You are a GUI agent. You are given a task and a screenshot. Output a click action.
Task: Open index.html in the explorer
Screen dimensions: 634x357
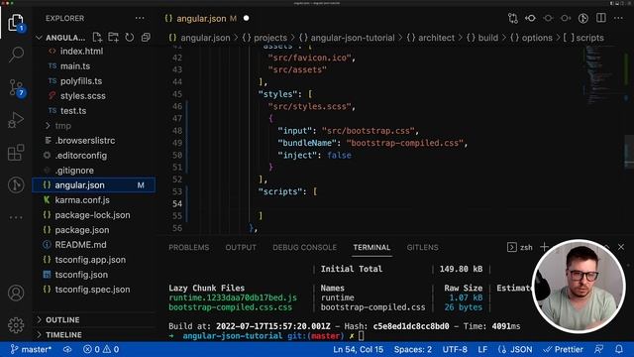81,52
